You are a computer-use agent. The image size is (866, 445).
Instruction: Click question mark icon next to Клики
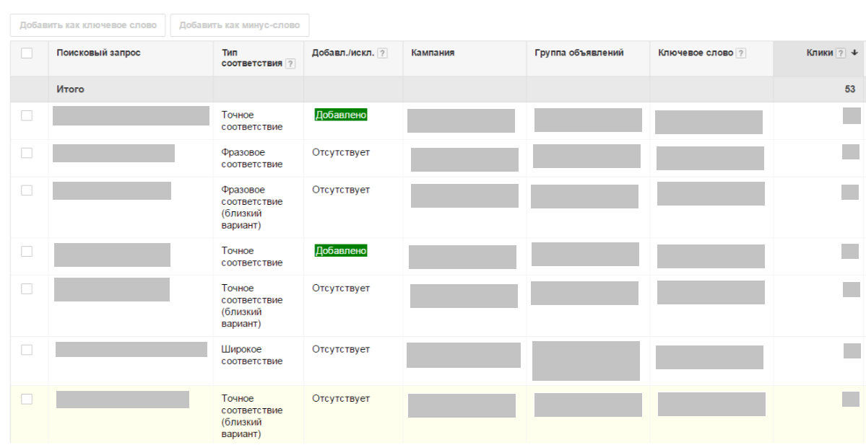pyautogui.click(x=840, y=53)
